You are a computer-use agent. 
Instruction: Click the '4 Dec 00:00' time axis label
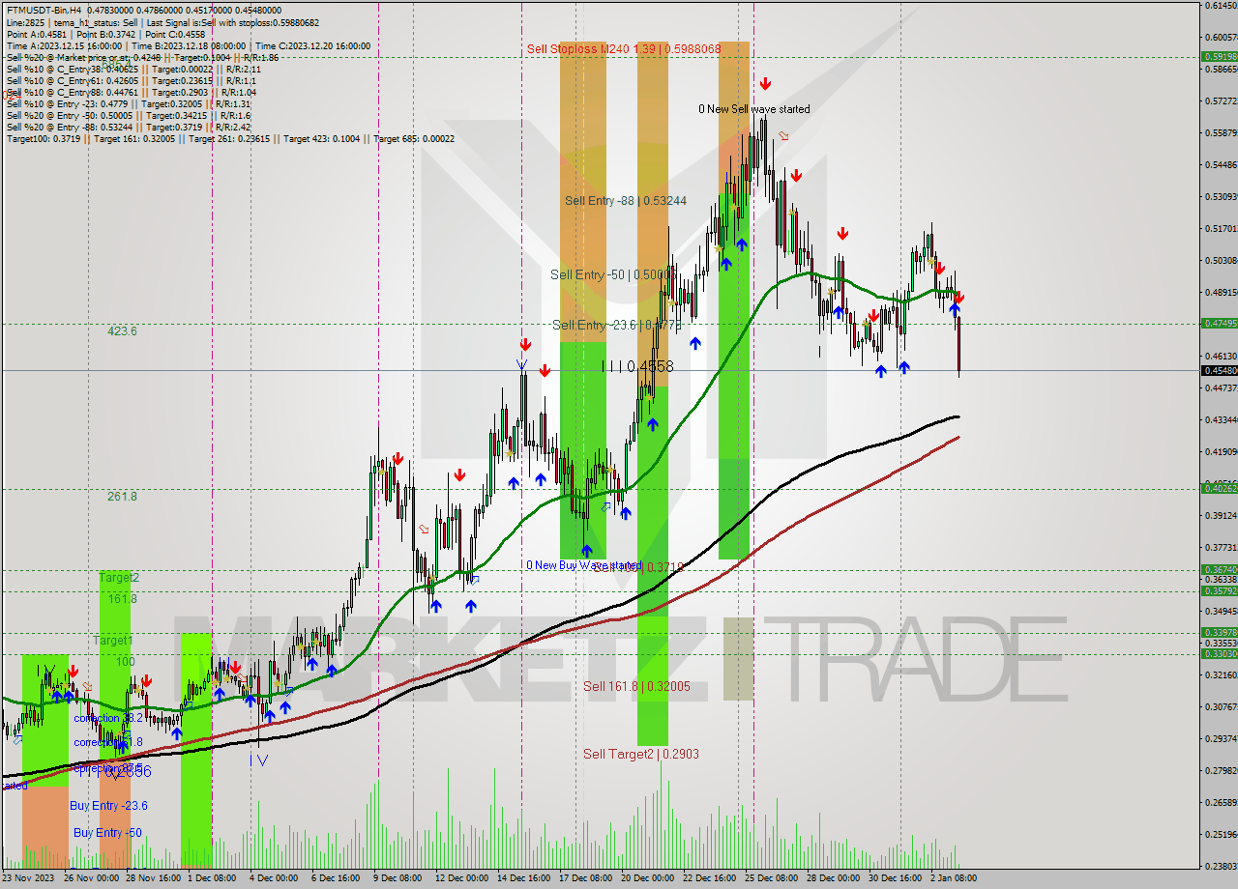273,878
